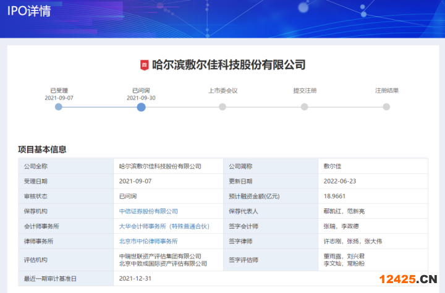Follow the 北京市中伦律师事务所 law firm link
The width and height of the screenshot is (445, 293).
pos(148,241)
